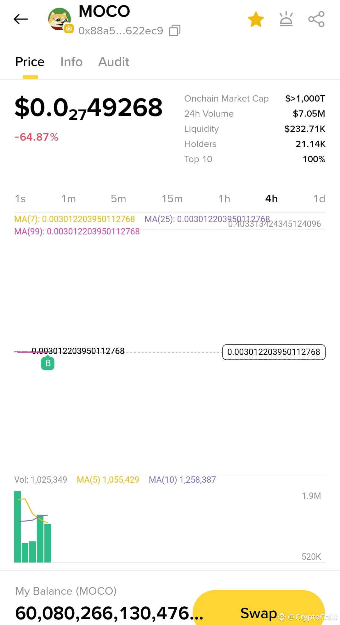Open sharing options for MOCO

pyautogui.click(x=316, y=19)
